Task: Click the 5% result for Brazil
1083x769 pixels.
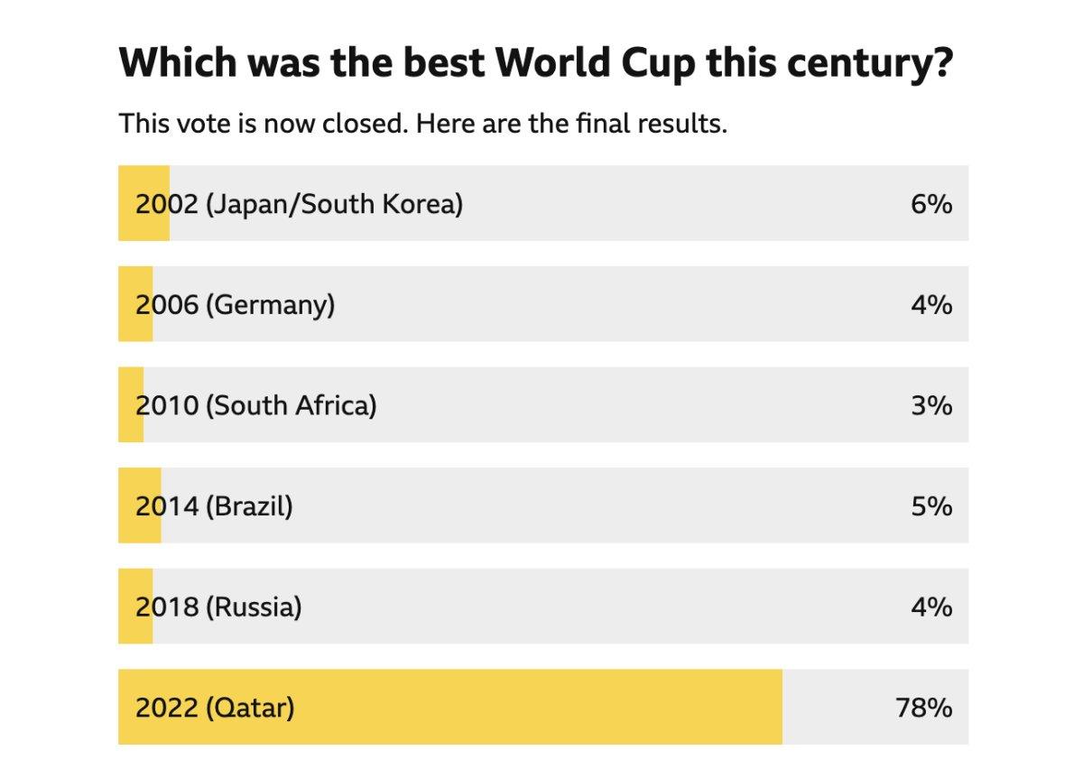Action: [931, 506]
